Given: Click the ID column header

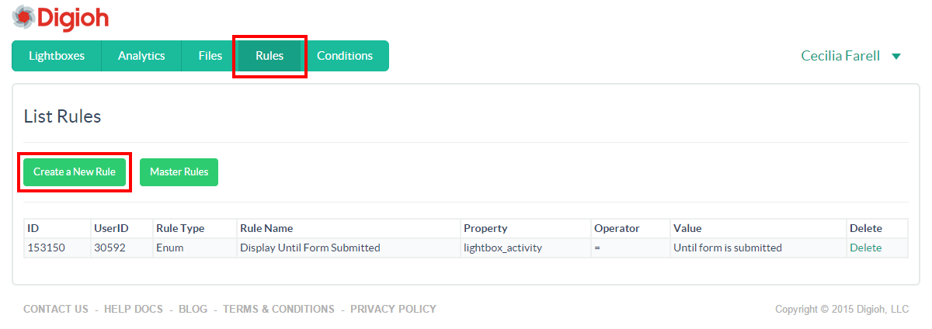Looking at the screenshot, I should pyautogui.click(x=33, y=228).
